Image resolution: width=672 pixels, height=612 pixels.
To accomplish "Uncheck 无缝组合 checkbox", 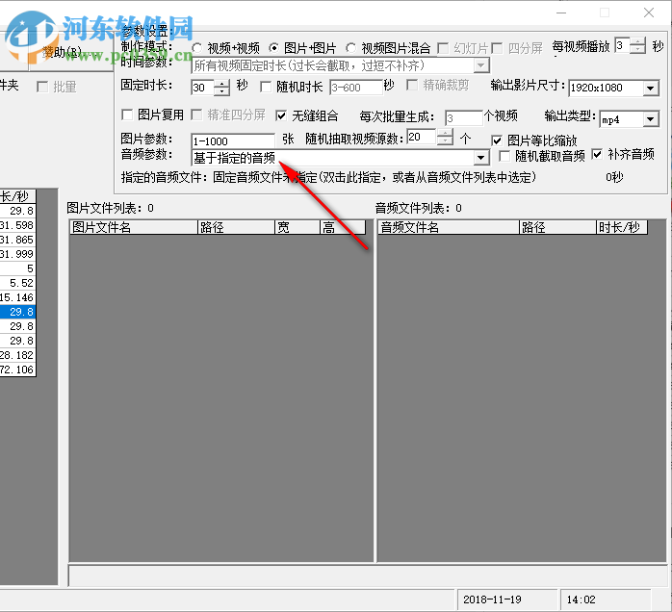I will tap(281, 115).
